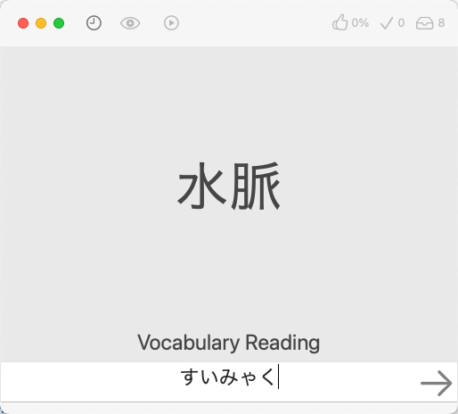Click the thumbs-up accuracy icon
Viewport: 458px width, 414px height.
339,22
